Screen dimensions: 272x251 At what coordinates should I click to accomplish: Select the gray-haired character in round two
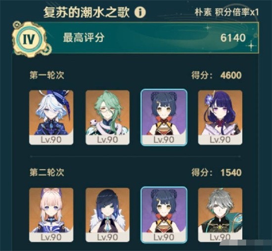click(x=220, y=215)
